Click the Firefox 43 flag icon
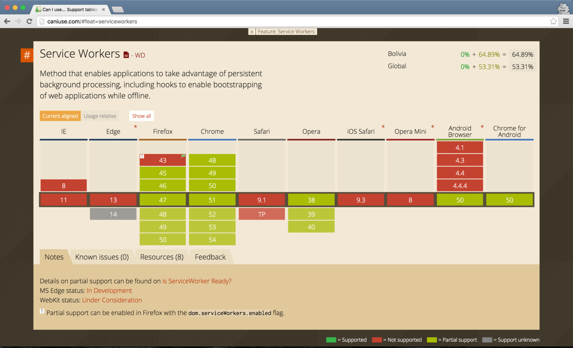The width and height of the screenshot is (573, 348). pyautogui.click(x=183, y=156)
